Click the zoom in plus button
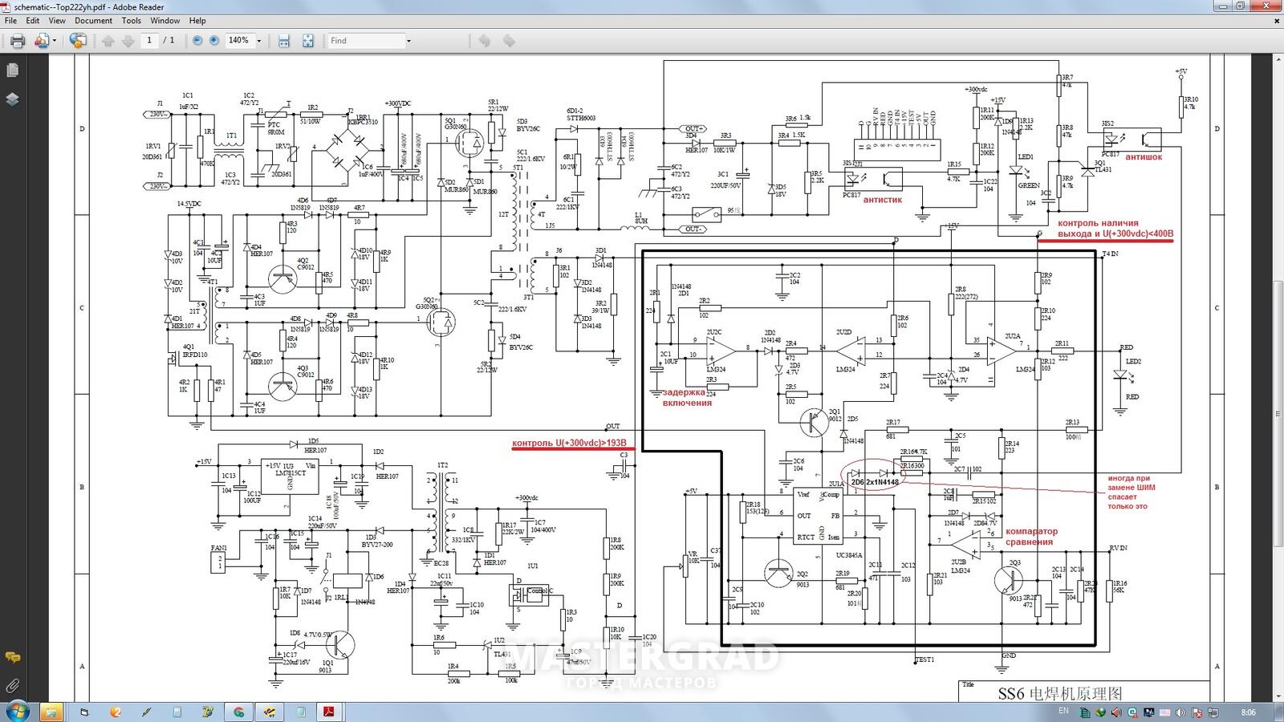The width and height of the screenshot is (1284, 722). [x=214, y=40]
